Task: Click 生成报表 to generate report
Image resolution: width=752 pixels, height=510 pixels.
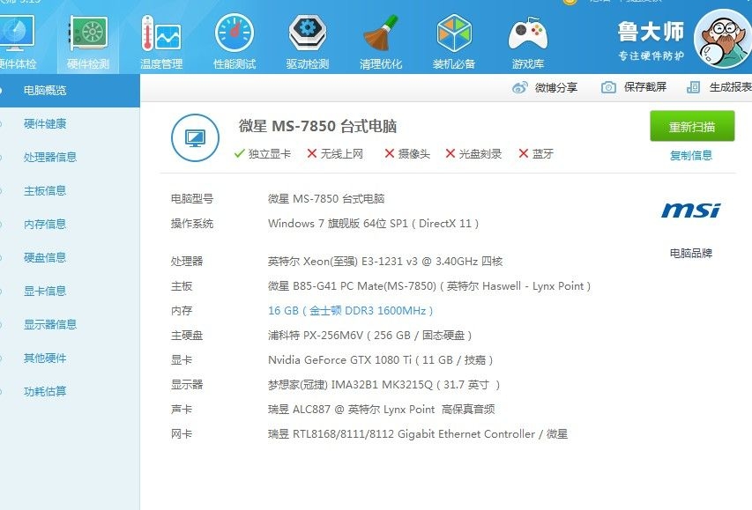Action: pyautogui.click(x=731, y=87)
